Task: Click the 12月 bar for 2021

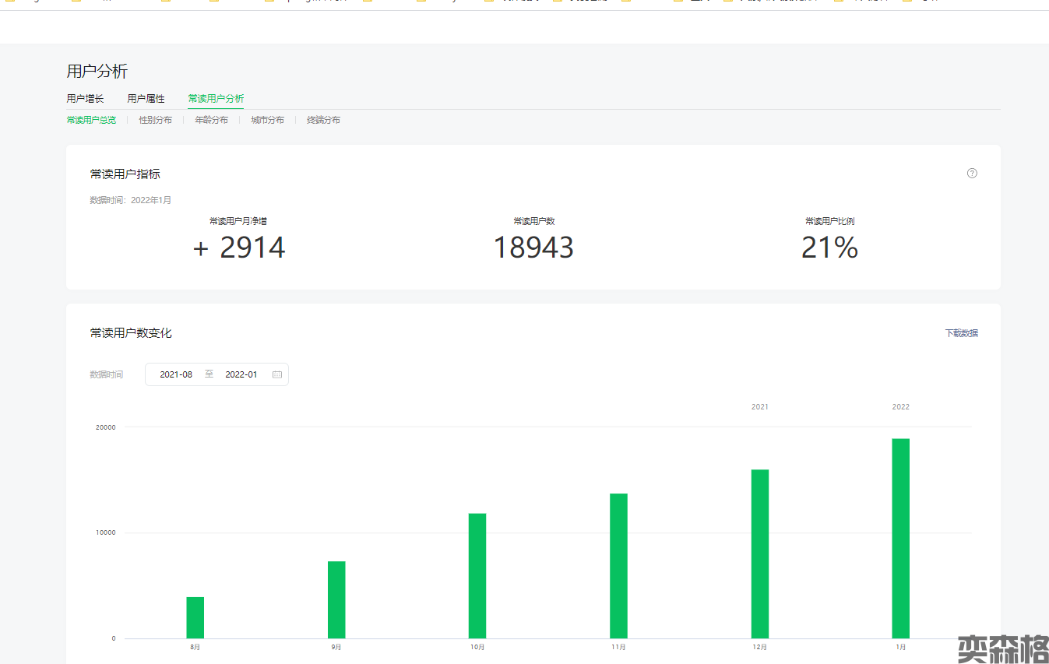Action: pos(760,553)
